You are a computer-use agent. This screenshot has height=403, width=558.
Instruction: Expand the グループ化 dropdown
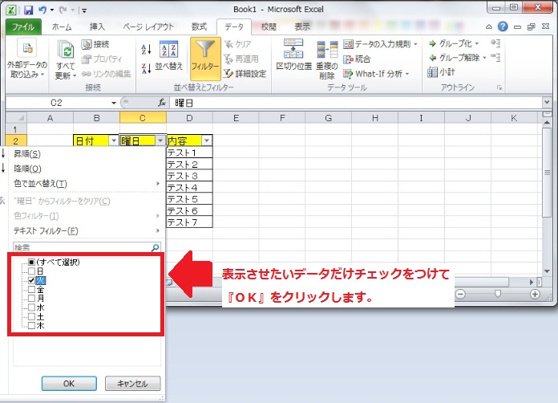click(x=477, y=44)
